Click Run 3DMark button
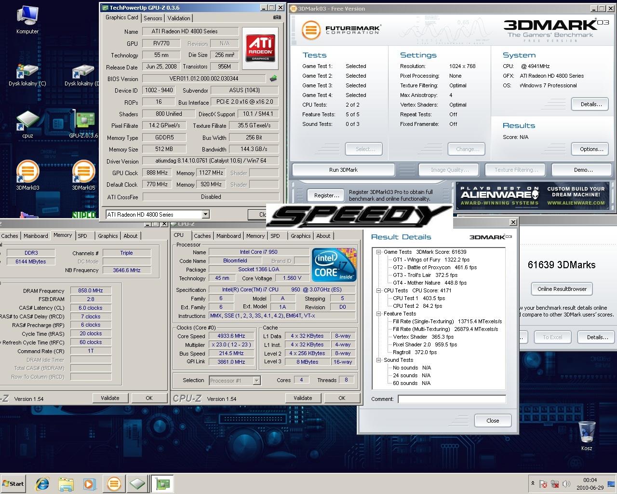The height and width of the screenshot is (494, 617). [x=343, y=170]
